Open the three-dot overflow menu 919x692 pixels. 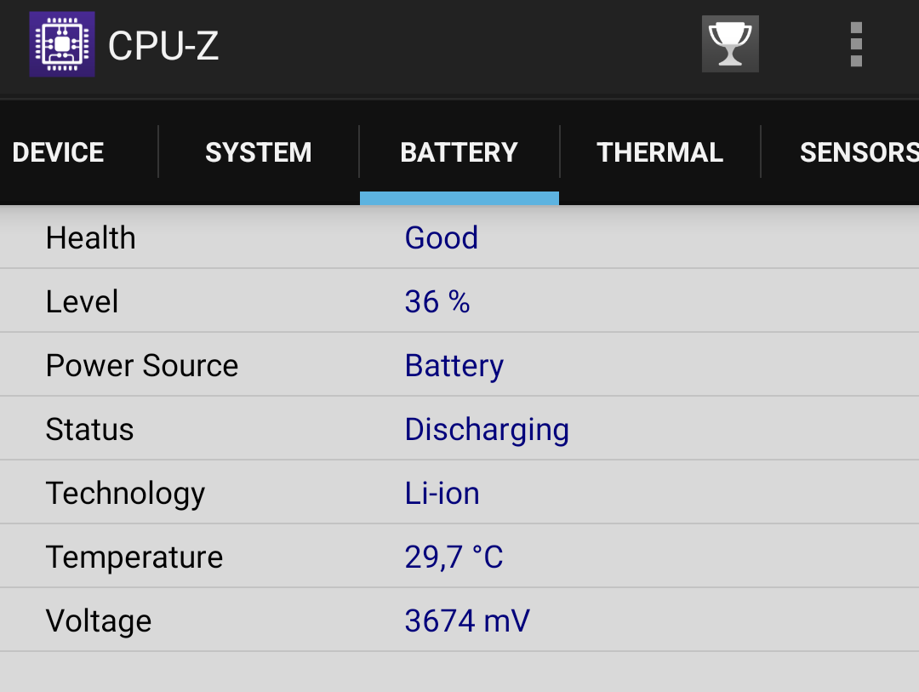point(856,44)
